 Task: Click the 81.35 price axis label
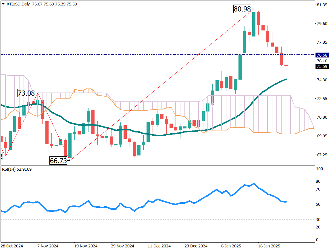(322, 5)
